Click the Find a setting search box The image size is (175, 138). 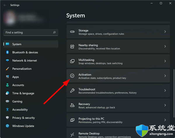[x=31, y=32]
